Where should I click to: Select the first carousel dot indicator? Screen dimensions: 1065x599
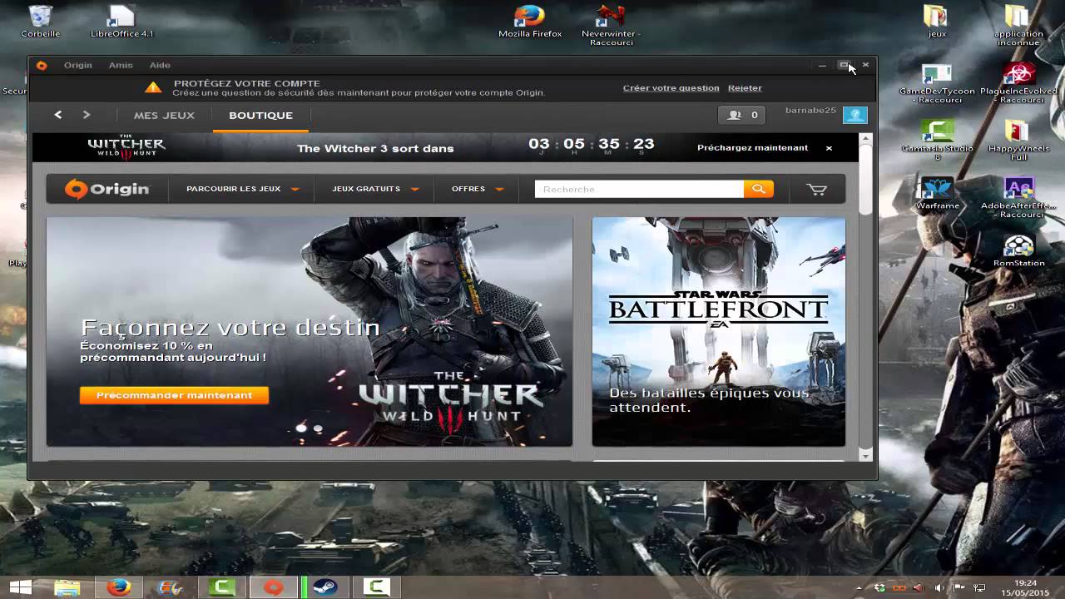(301, 428)
